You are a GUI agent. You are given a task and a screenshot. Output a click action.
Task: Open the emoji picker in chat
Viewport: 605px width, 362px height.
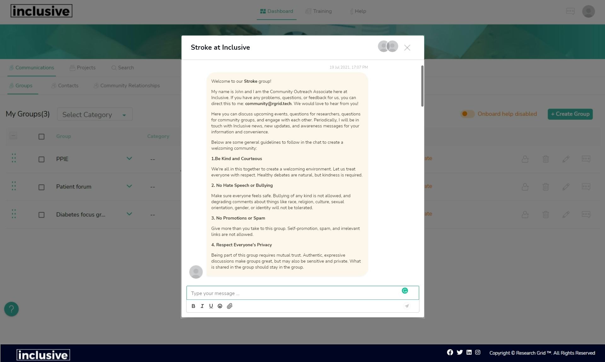(220, 306)
